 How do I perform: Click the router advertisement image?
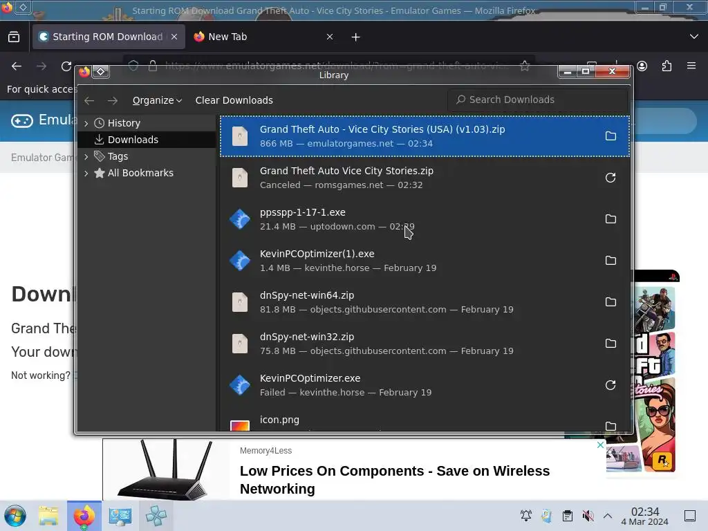coord(166,469)
